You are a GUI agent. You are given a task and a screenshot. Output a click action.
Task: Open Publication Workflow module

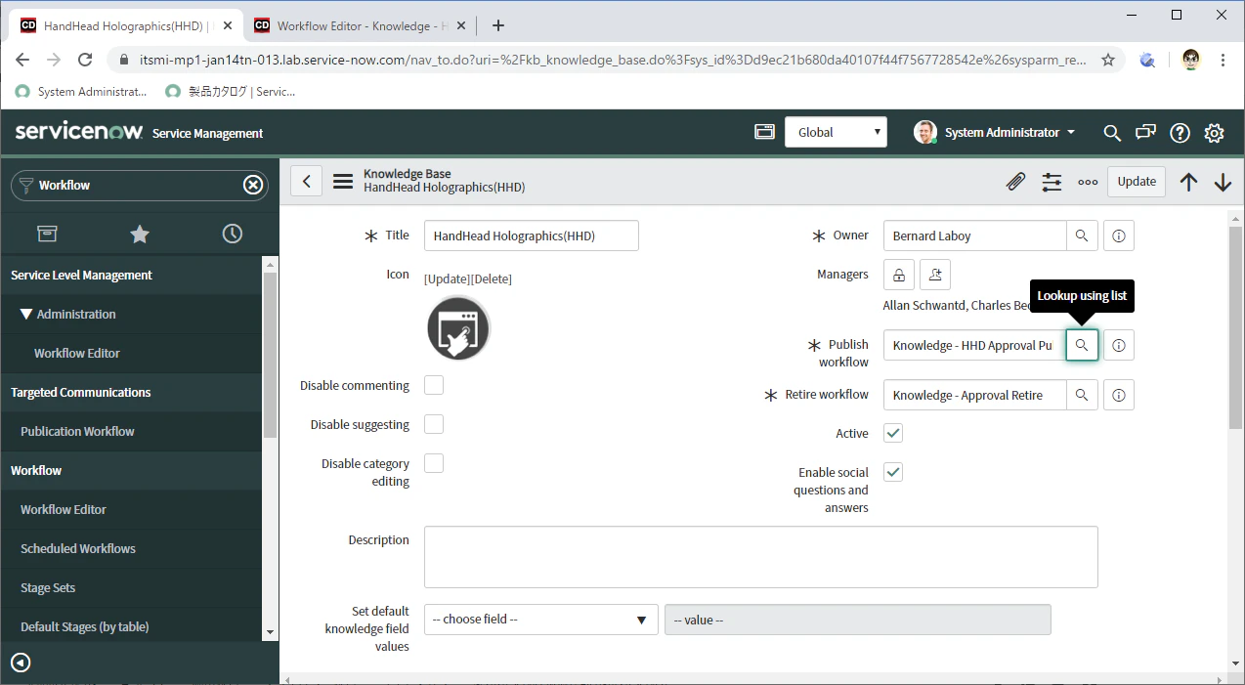click(77, 431)
